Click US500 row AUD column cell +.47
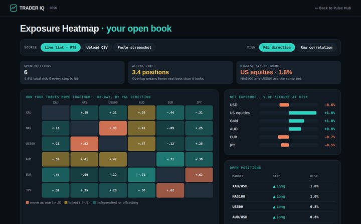Screen dimensions: 361x224 tap(141, 144)
